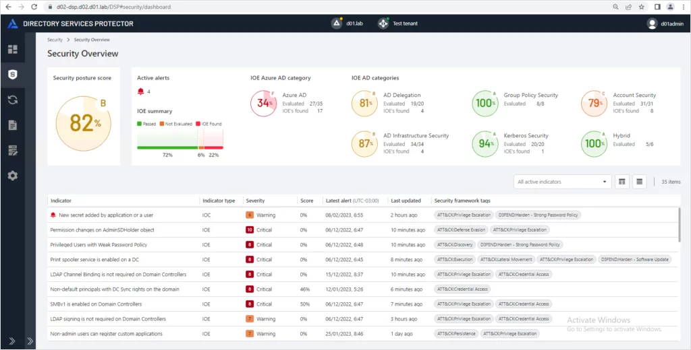
Task: Open the Settings gear in the sidebar
Action: tap(13, 176)
